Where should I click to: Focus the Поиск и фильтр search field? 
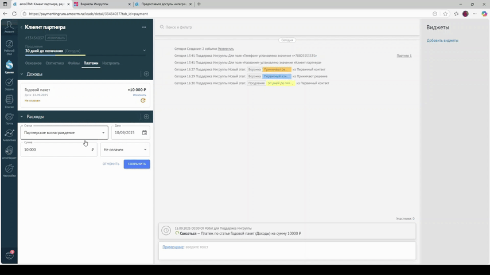[x=287, y=27]
